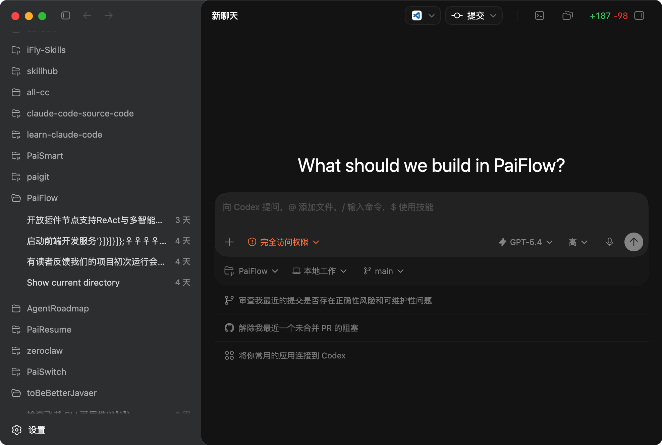Open the 本地工作 workspace dropdown

click(x=320, y=271)
